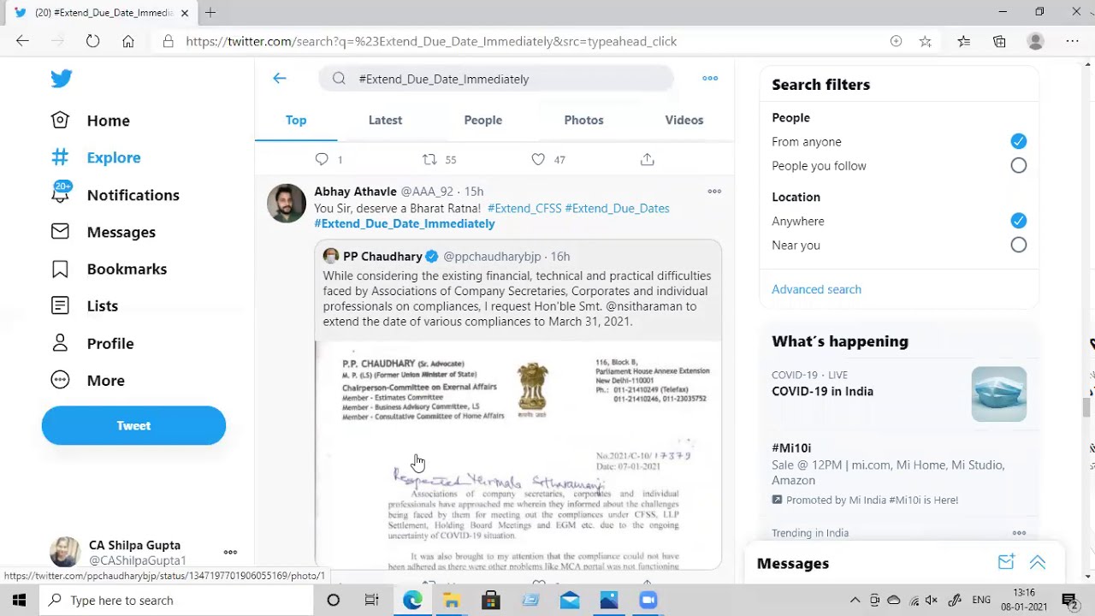
Task: Open Notifications in the sidebar
Action: (115, 195)
